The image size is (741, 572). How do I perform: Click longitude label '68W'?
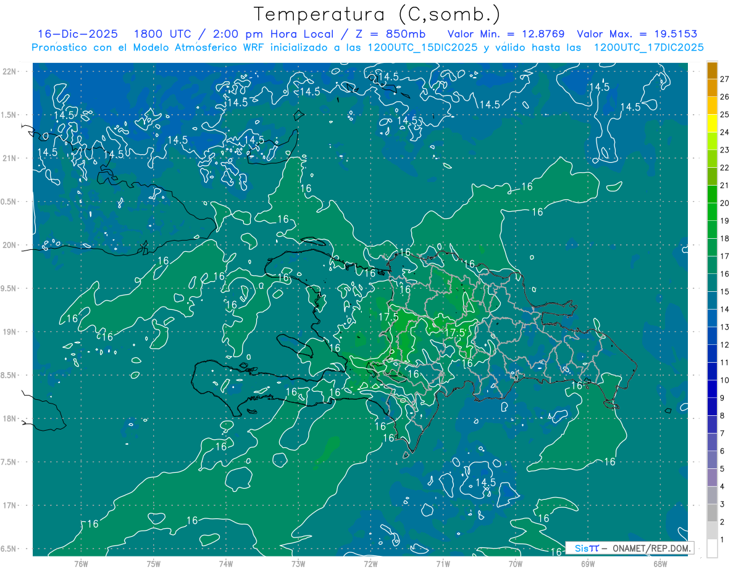660,564
